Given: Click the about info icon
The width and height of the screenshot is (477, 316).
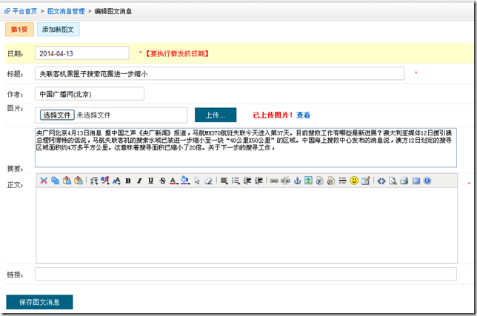Looking at the screenshot, I should coord(427,181).
